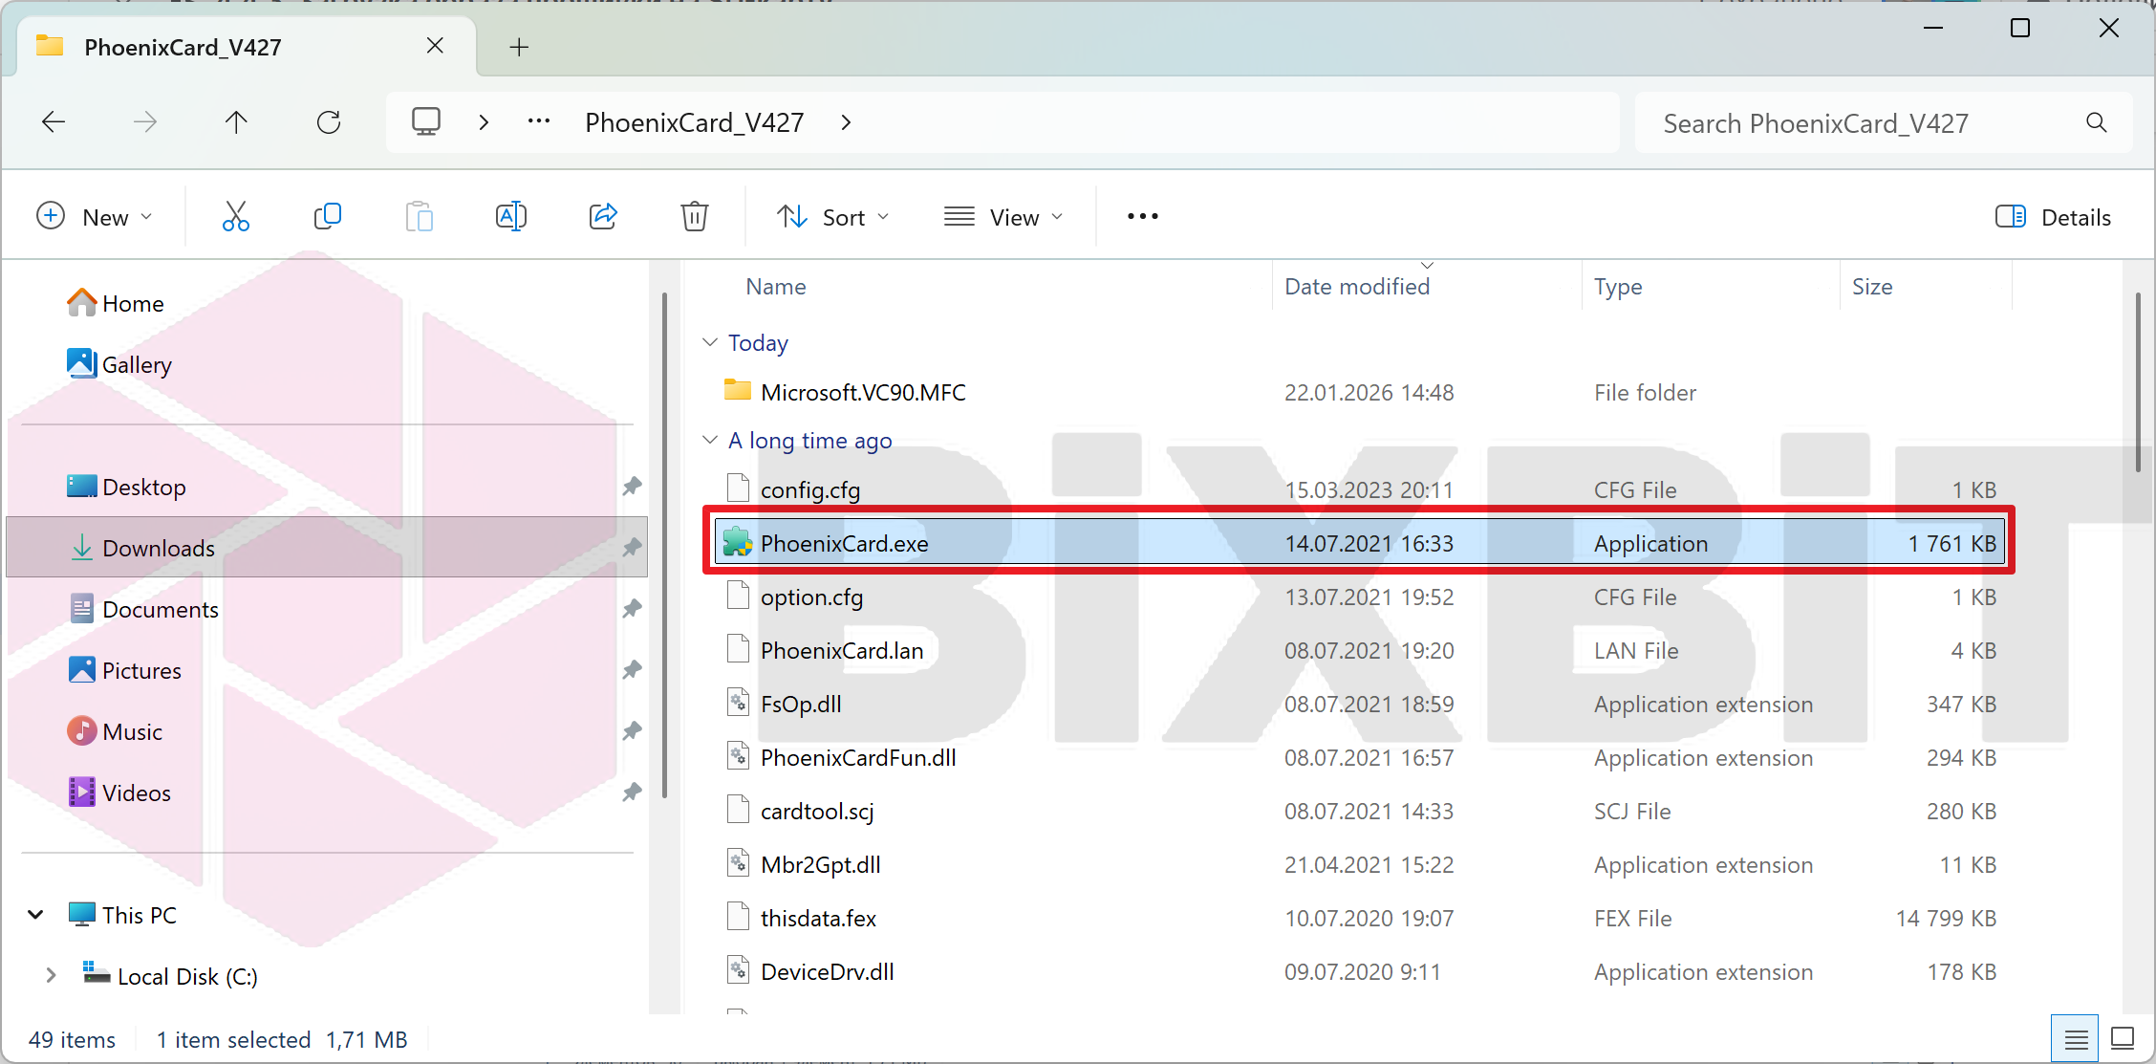Click the PhoenixCard.exe application icon

(738, 543)
